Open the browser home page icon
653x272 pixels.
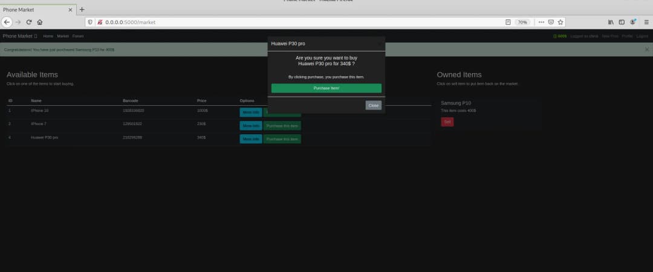tap(40, 22)
